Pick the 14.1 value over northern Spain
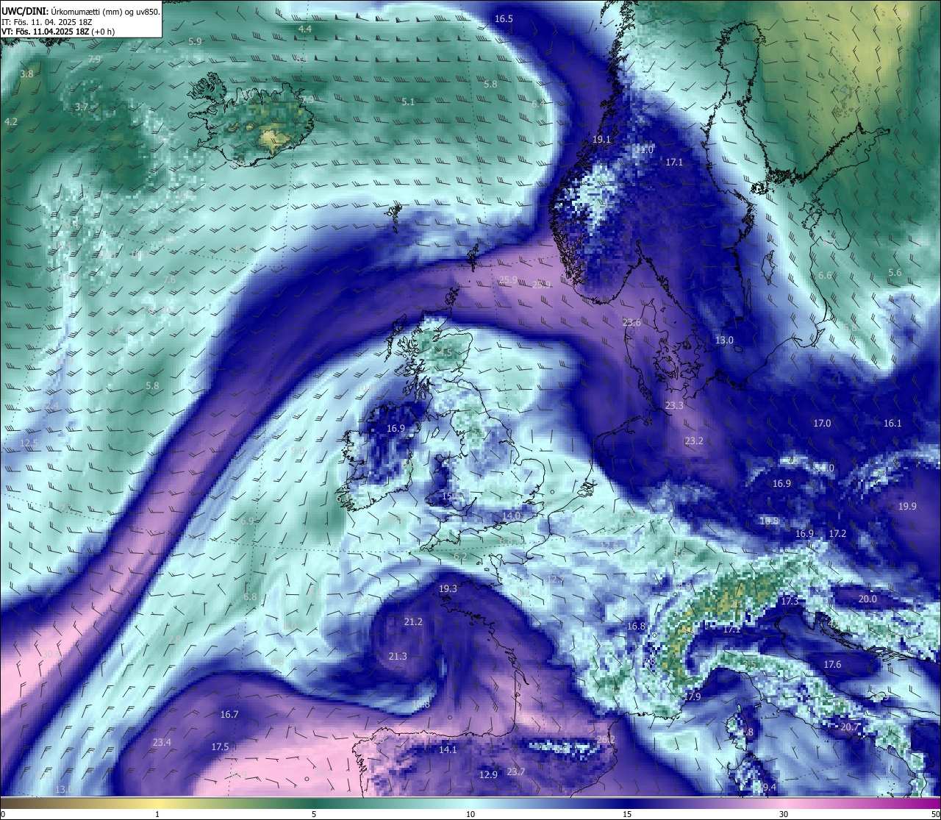This screenshot has height=820, width=941. click(x=448, y=750)
